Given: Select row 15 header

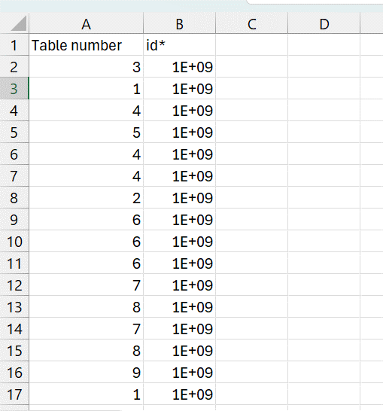Looking at the screenshot, I should pos(14,351).
